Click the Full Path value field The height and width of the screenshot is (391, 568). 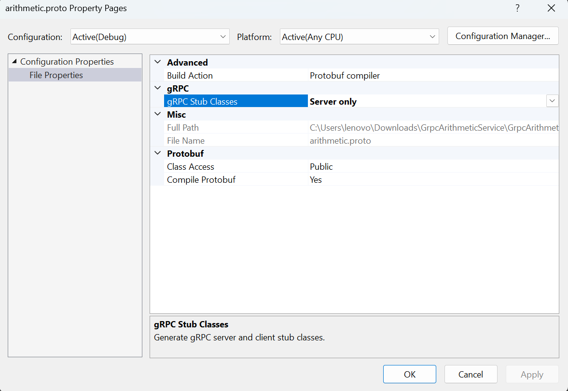click(x=433, y=128)
